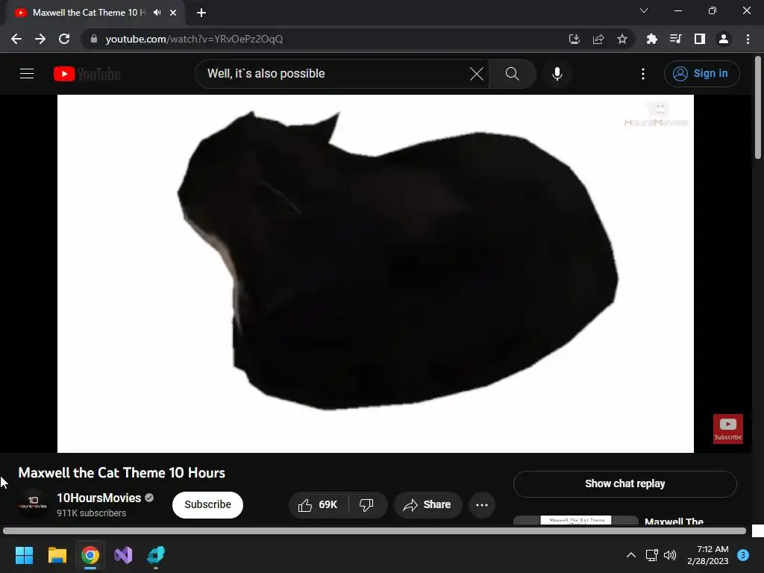Select the Maxwell the Cat Theme tab
764x573 pixels.
point(90,13)
